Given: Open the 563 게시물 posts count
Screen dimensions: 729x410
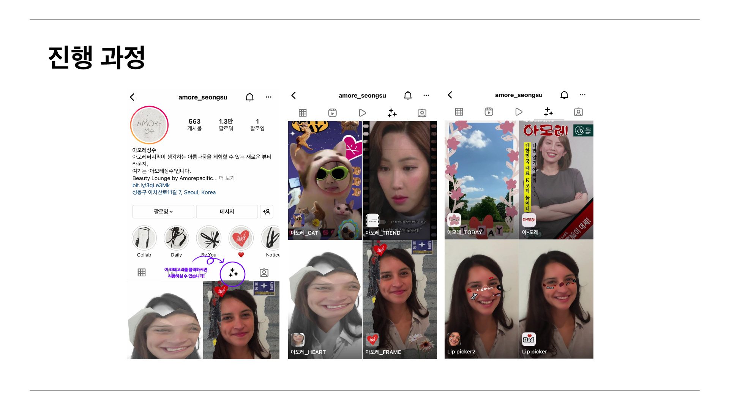Looking at the screenshot, I should 194,125.
